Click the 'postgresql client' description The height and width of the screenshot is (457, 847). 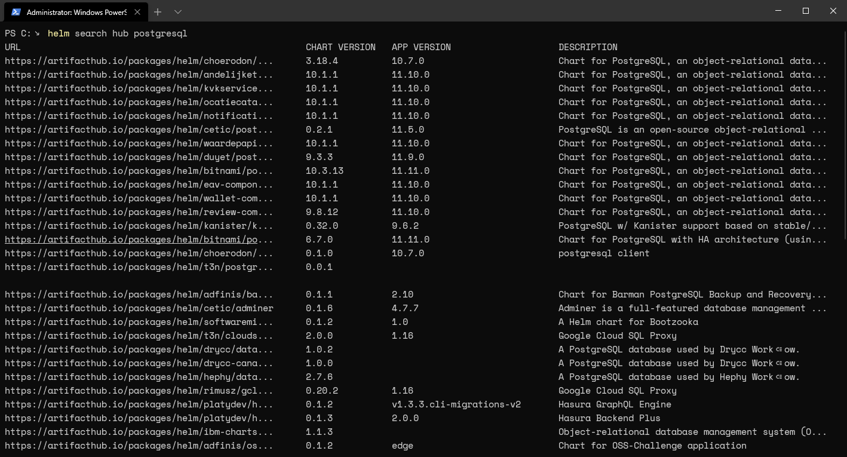[604, 253]
